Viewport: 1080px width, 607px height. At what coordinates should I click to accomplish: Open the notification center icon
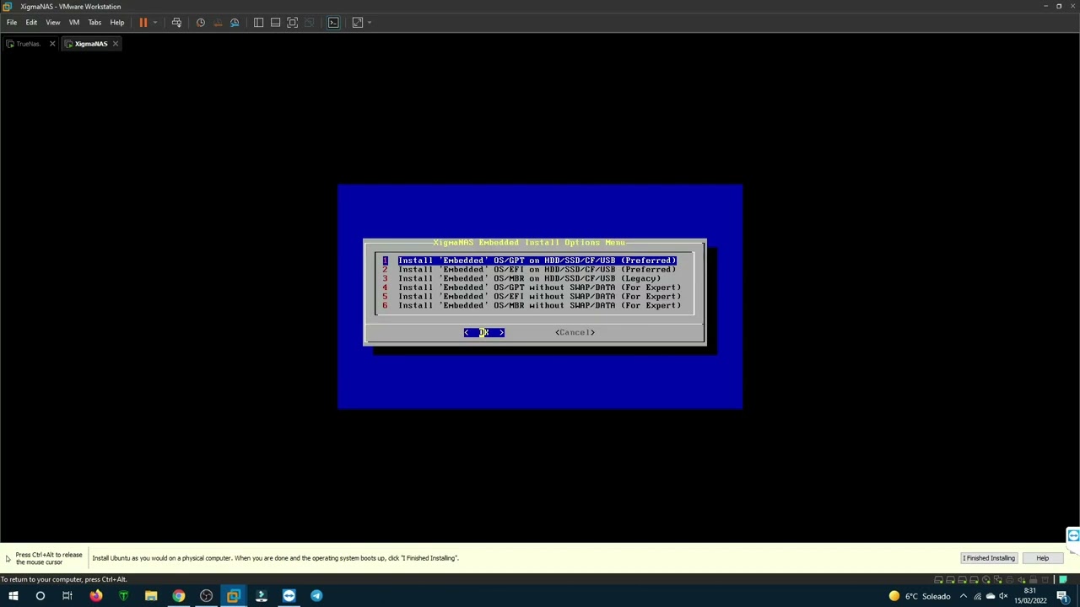pyautogui.click(x=1063, y=596)
